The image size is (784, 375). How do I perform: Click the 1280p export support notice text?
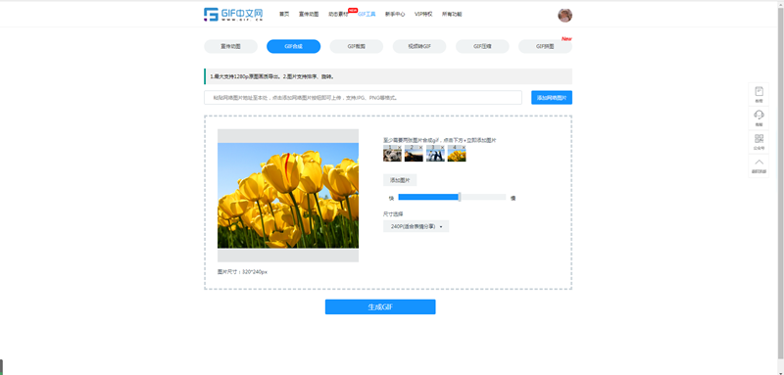click(x=272, y=77)
